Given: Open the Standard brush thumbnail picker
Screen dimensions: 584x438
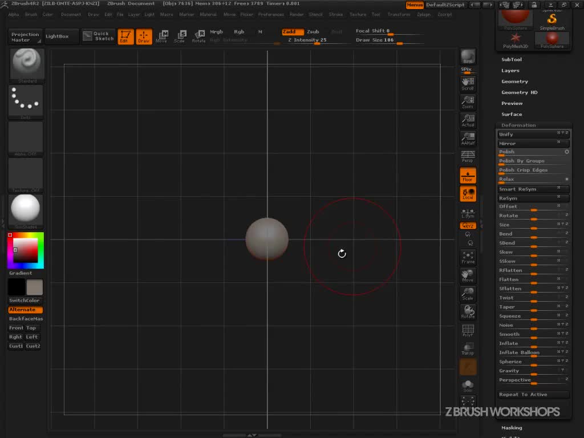Looking at the screenshot, I should 27,65.
